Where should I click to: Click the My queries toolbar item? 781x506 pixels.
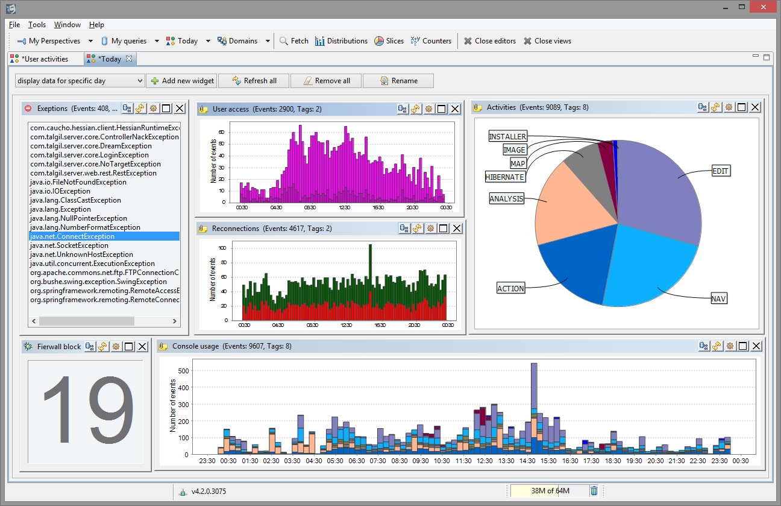click(124, 41)
